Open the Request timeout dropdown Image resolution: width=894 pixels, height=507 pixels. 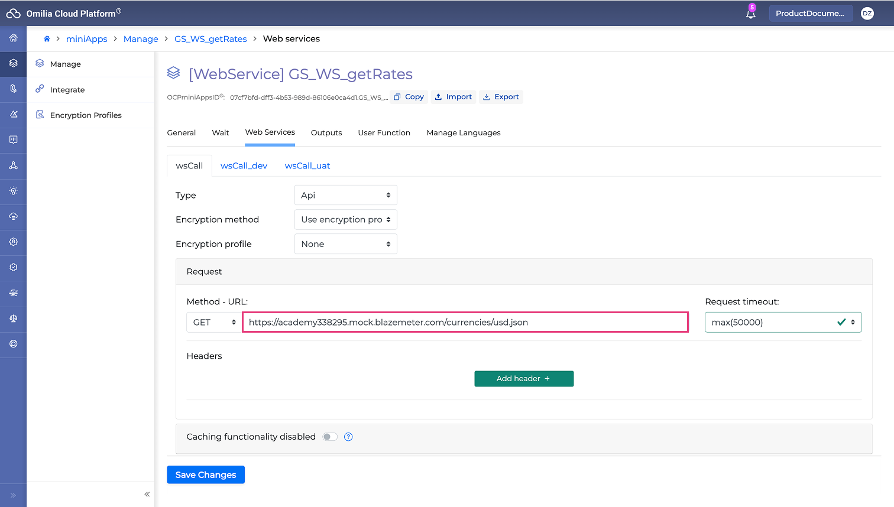point(782,322)
